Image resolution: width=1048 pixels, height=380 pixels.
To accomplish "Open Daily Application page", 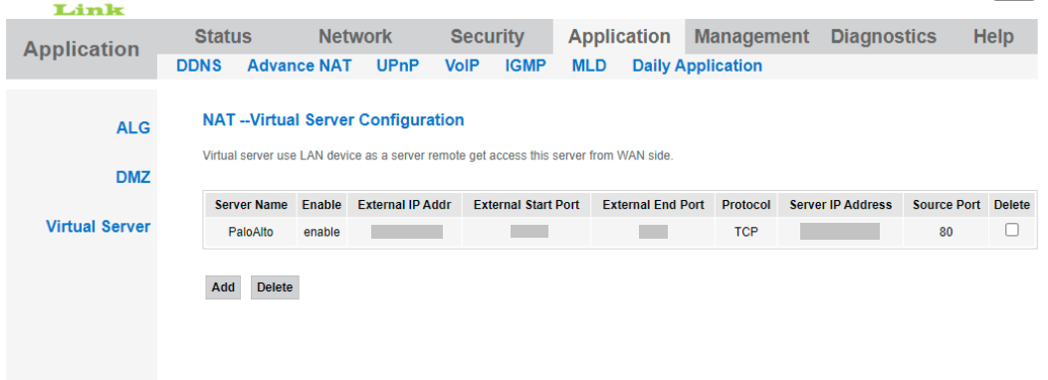I will click(x=697, y=66).
